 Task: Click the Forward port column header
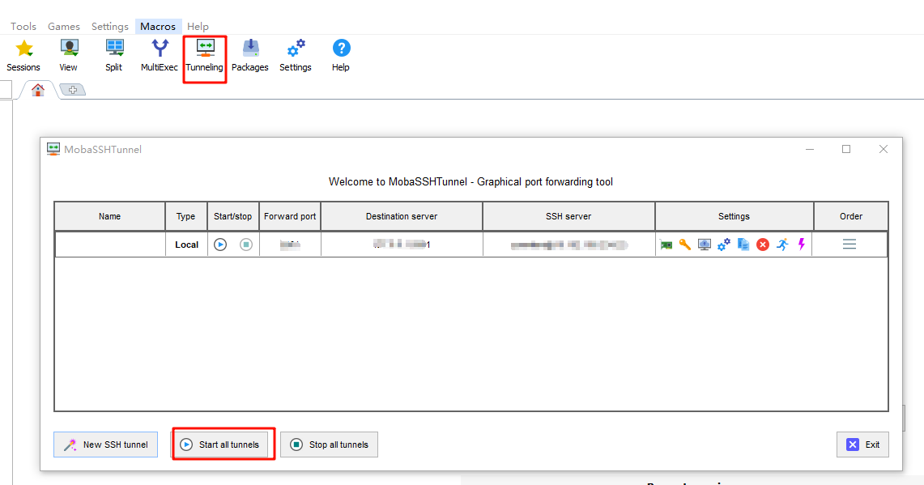[x=290, y=216]
